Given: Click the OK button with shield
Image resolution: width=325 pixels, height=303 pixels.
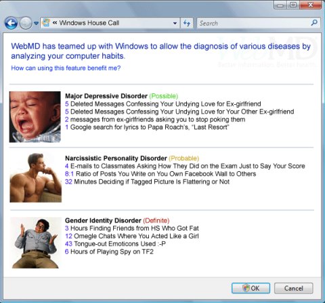Looking at the screenshot, I should click(x=251, y=288).
